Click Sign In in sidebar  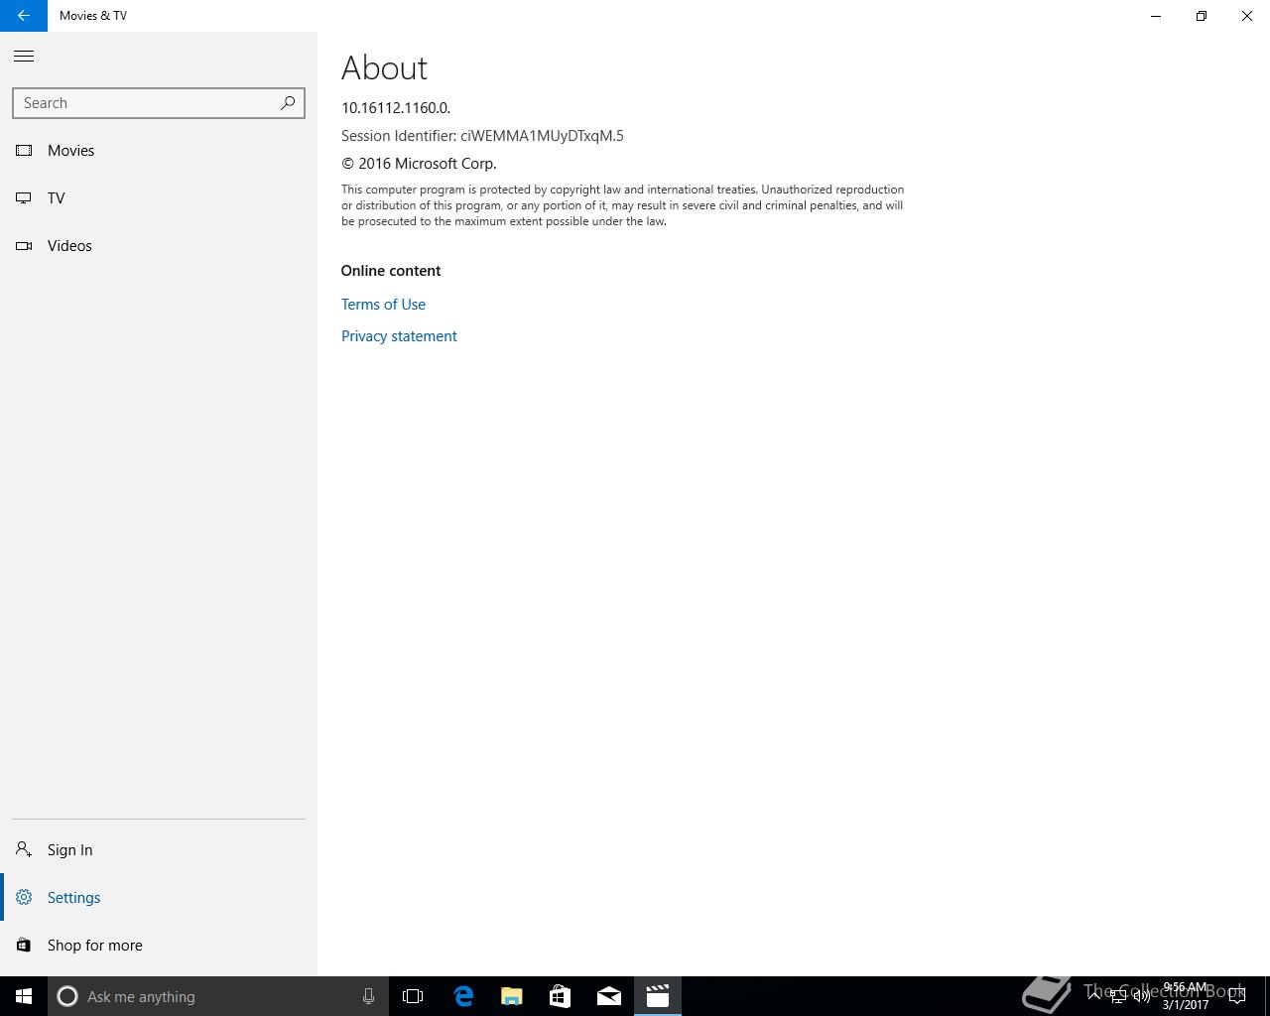click(159, 850)
